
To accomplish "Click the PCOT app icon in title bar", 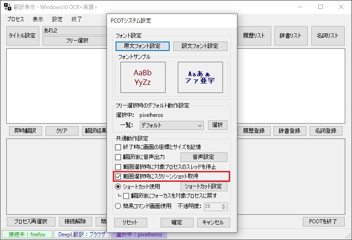I will [x=7, y=7].
